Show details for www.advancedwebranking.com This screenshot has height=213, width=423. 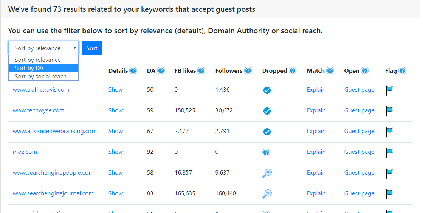point(116,131)
